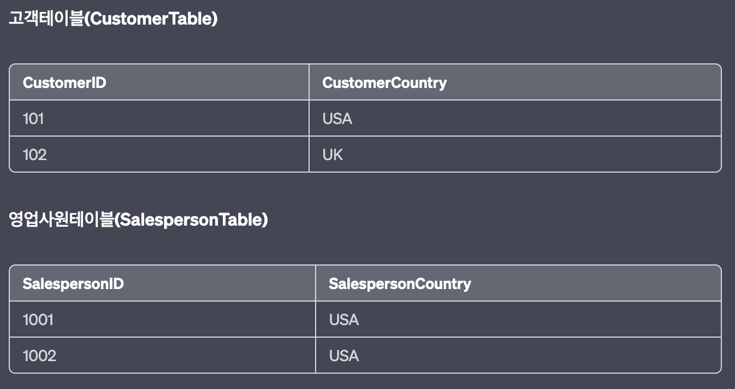This screenshot has height=389, width=735.
Task: Select the cell with value 102
Action: coord(34,155)
